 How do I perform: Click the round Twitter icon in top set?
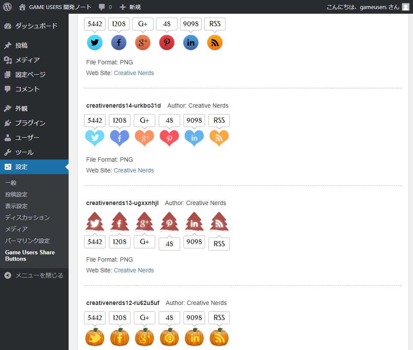(95, 42)
